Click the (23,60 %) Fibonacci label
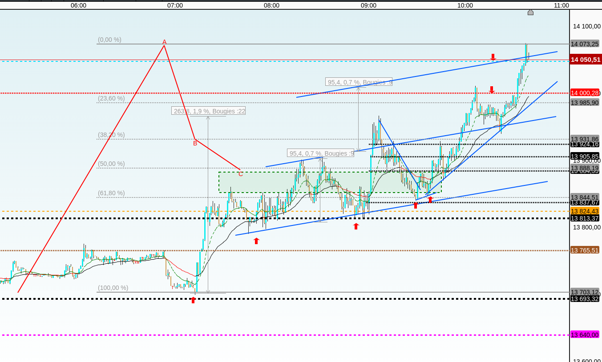 (x=111, y=98)
